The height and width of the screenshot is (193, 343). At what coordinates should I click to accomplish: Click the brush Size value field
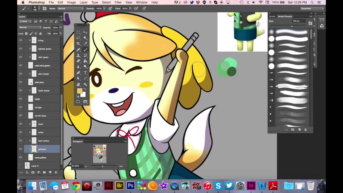click(x=298, y=21)
